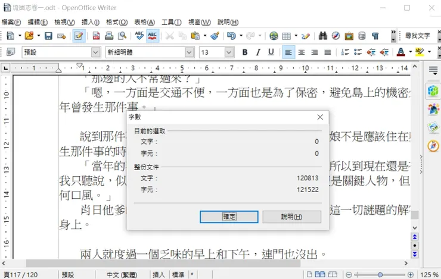Image resolution: width=441 pixels, height=279 pixels.
Task: Open Styles and Formatting icon
Action: pos(10,52)
